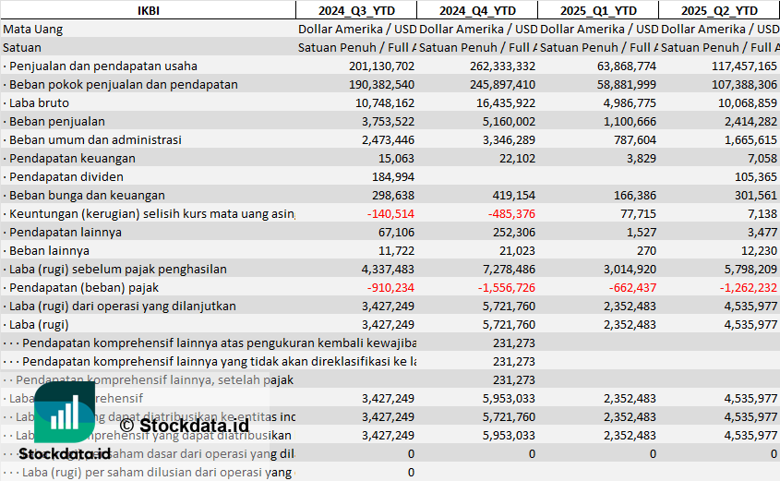Select the 2025_Q2_YTD column header
This screenshot has height=481, width=780.
[x=719, y=10]
